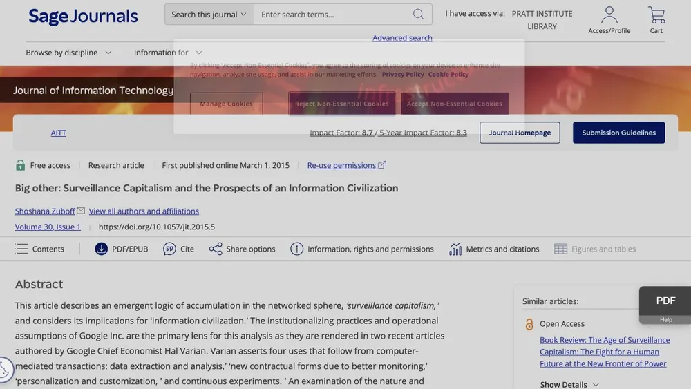The height and width of the screenshot is (389, 691).
Task: Click the 5-Year Impact Factor 8.3 link
Action: click(423, 133)
